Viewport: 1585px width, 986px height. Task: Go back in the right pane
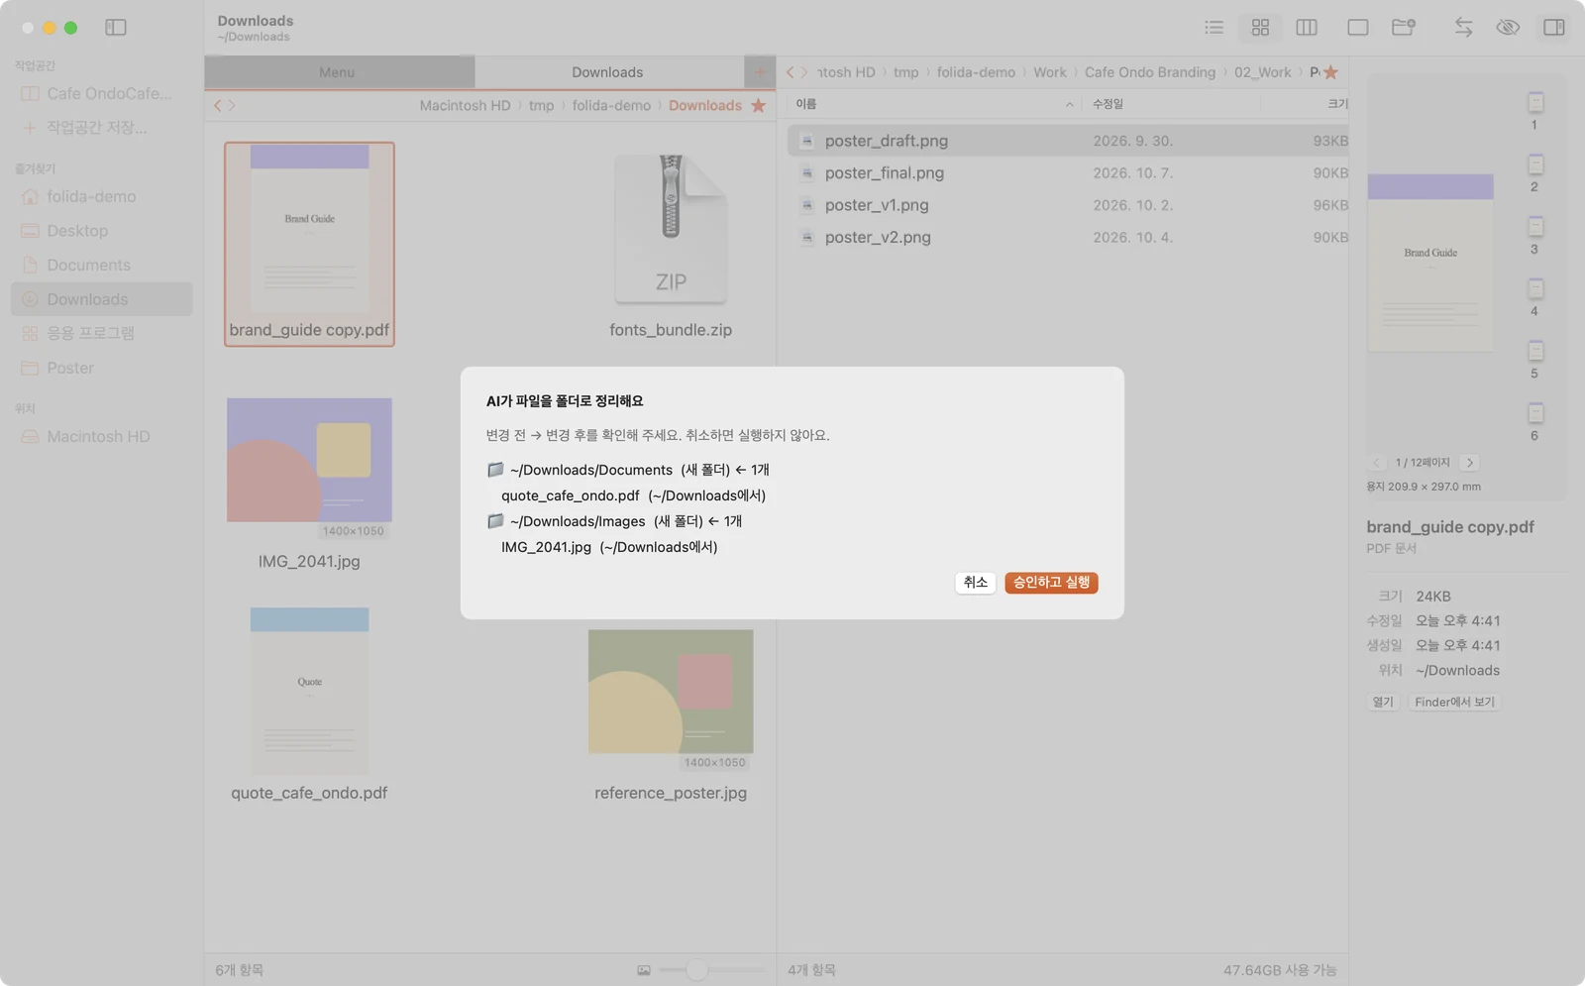coord(791,72)
